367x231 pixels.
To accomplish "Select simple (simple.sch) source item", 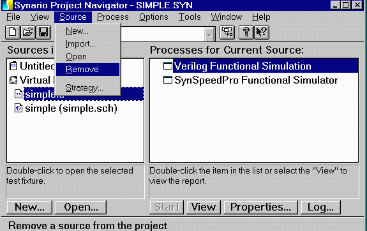I will (71, 108).
